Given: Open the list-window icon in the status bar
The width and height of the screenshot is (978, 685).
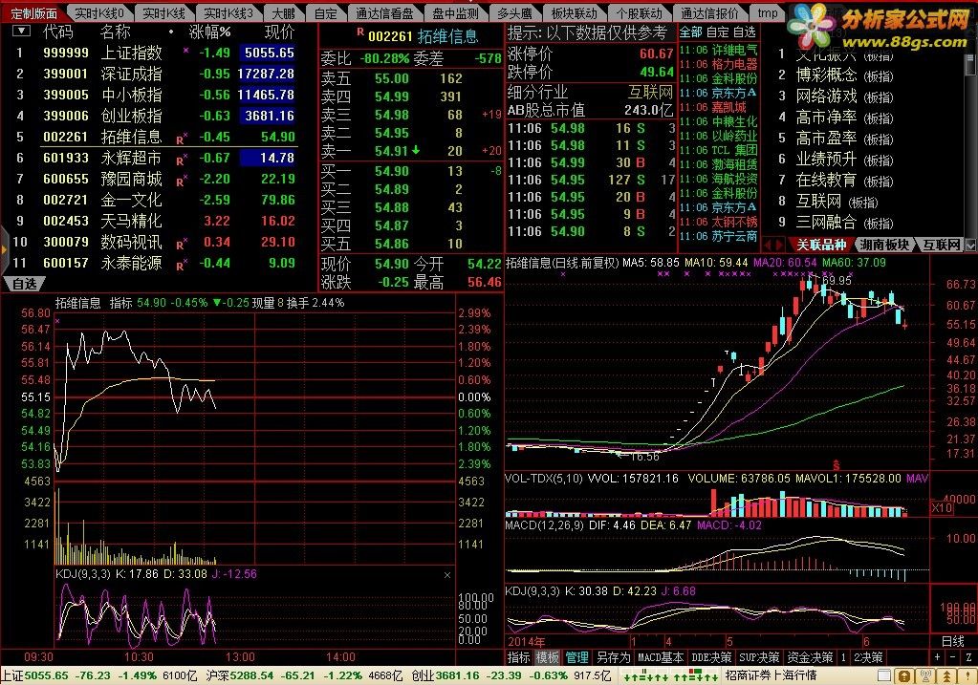Looking at the screenshot, I should click(x=883, y=675).
